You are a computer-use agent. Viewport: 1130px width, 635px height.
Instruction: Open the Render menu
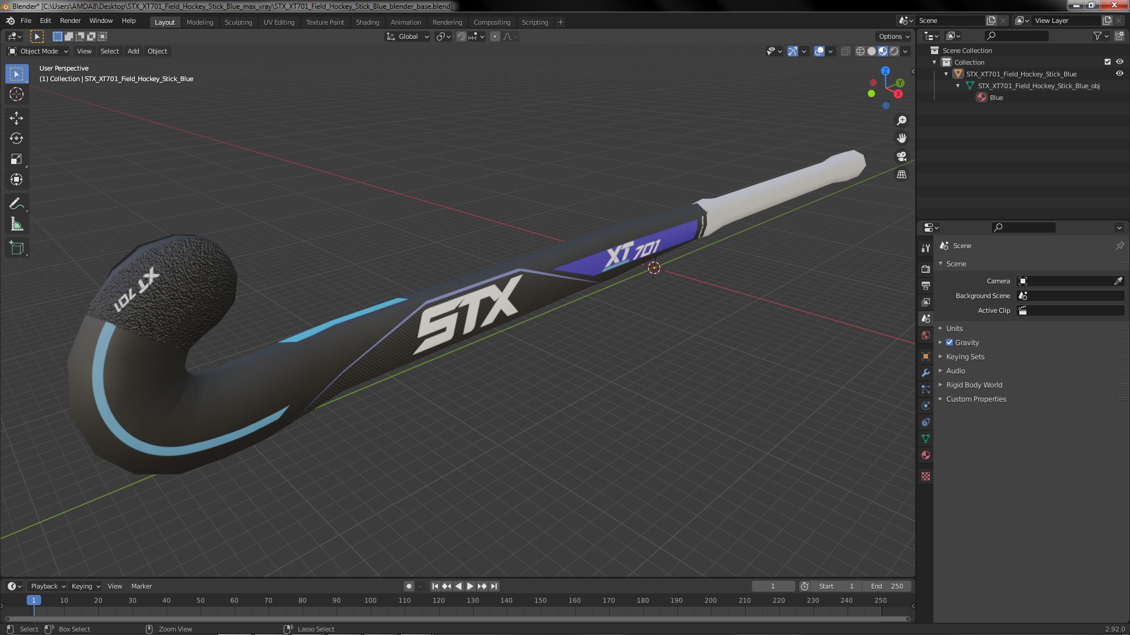(x=70, y=21)
